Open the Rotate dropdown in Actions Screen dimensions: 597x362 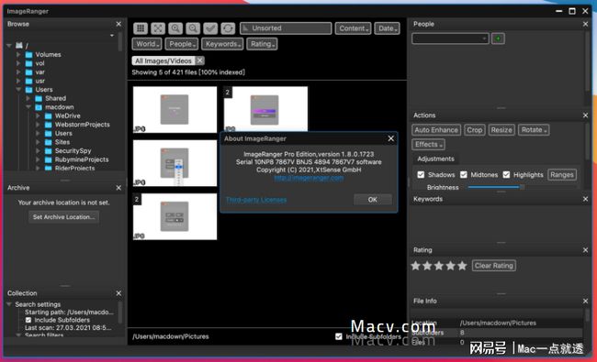pos(534,130)
